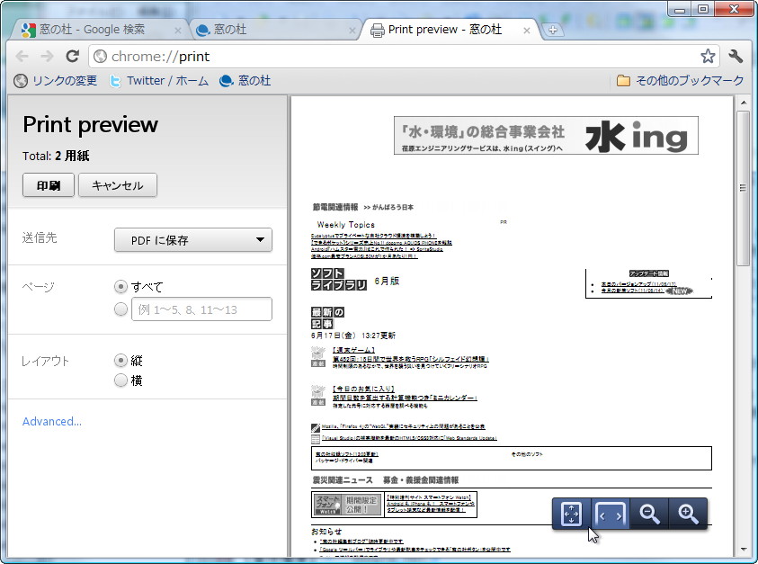
Task: Click the Total: 2 用紙 text
Action: pos(56,156)
